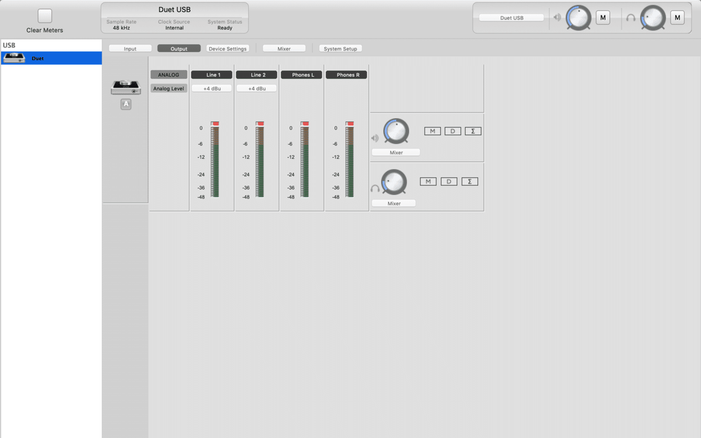The image size is (701, 438).
Task: Open speaker output Mixer source dropdown
Action: click(x=396, y=152)
